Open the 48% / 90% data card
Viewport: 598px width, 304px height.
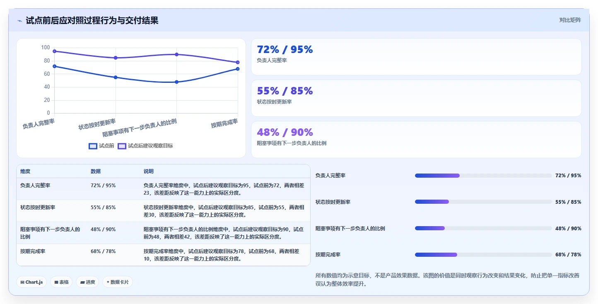[416, 140]
